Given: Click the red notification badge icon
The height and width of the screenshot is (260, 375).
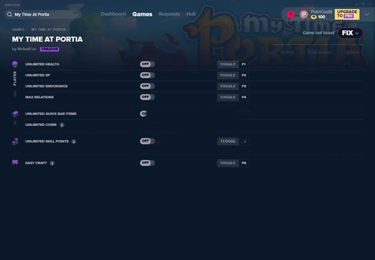Looking at the screenshot, I should tap(291, 14).
